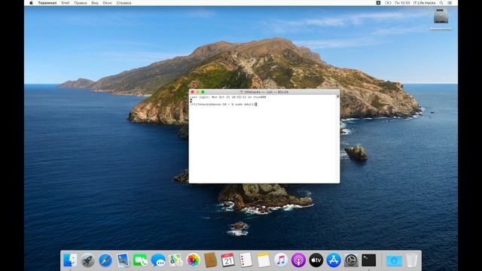Open Contacts book icon in Dock
Viewport: 482px width, 271px height.
pyautogui.click(x=211, y=260)
